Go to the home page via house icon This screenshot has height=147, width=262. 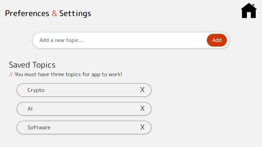(x=249, y=10)
